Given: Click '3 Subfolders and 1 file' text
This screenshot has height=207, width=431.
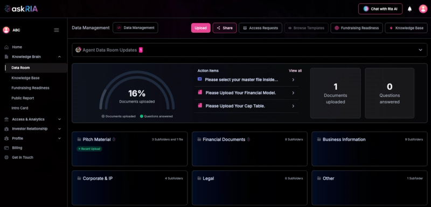Looking at the screenshot, I should pyautogui.click(x=168, y=139).
